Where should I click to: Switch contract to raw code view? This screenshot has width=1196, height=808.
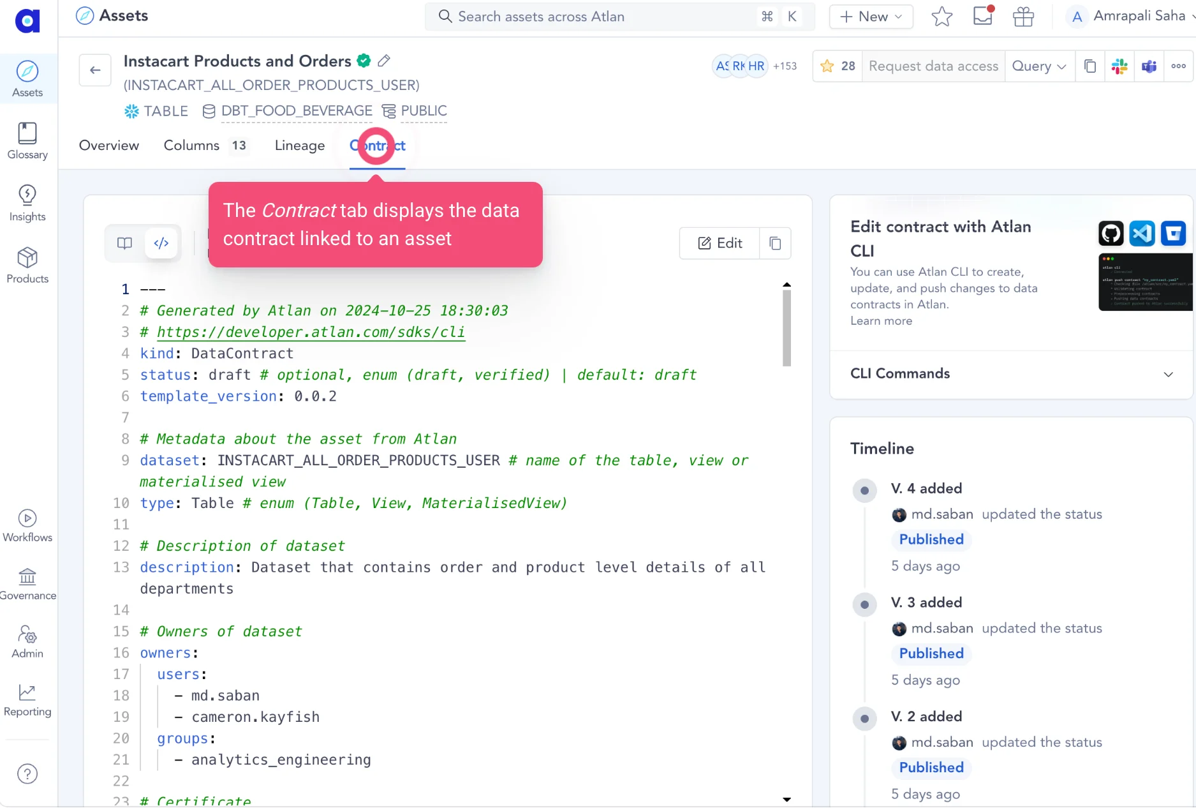[161, 243]
